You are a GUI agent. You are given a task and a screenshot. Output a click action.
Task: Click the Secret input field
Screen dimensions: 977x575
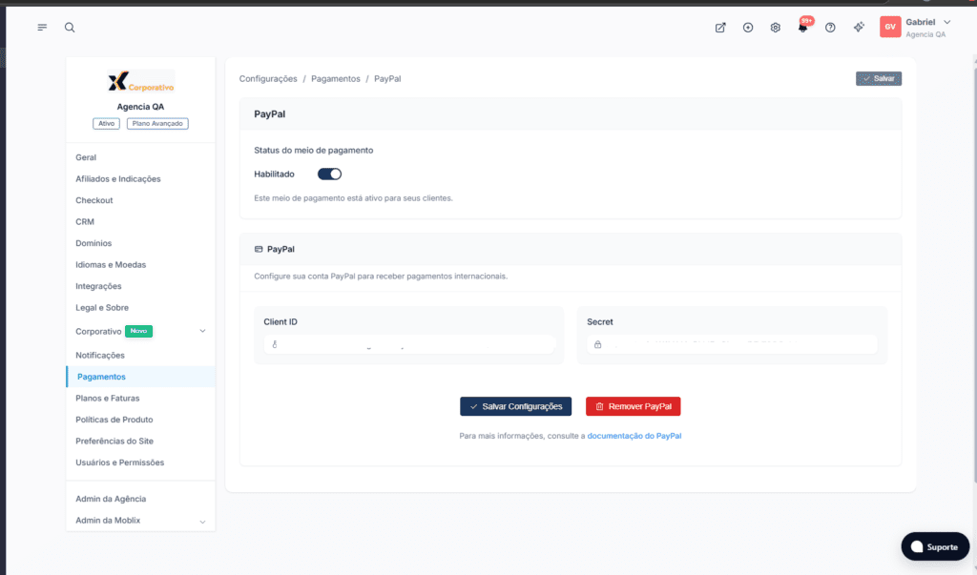click(x=732, y=344)
